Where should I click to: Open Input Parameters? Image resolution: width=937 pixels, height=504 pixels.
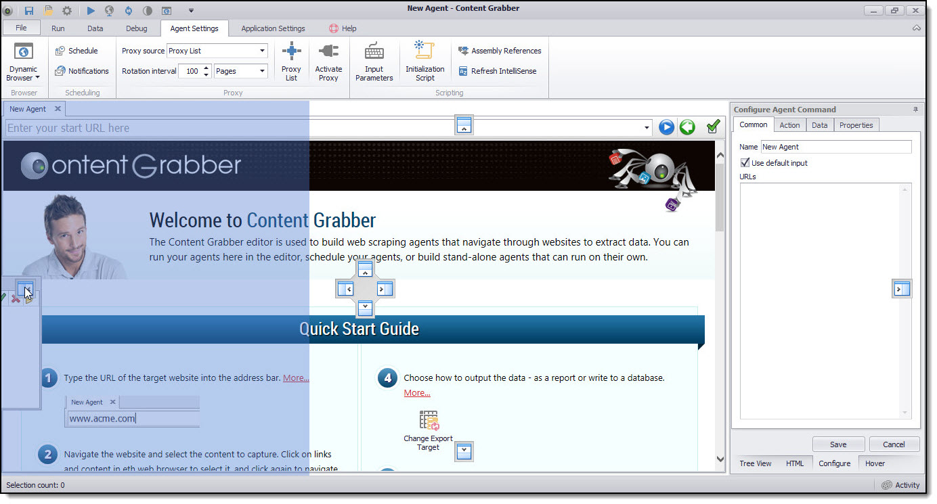(x=374, y=62)
